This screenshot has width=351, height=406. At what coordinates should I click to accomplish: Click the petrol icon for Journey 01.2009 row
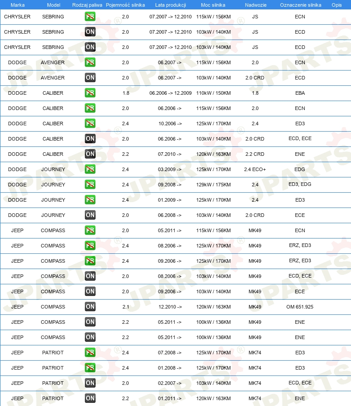coord(90,200)
